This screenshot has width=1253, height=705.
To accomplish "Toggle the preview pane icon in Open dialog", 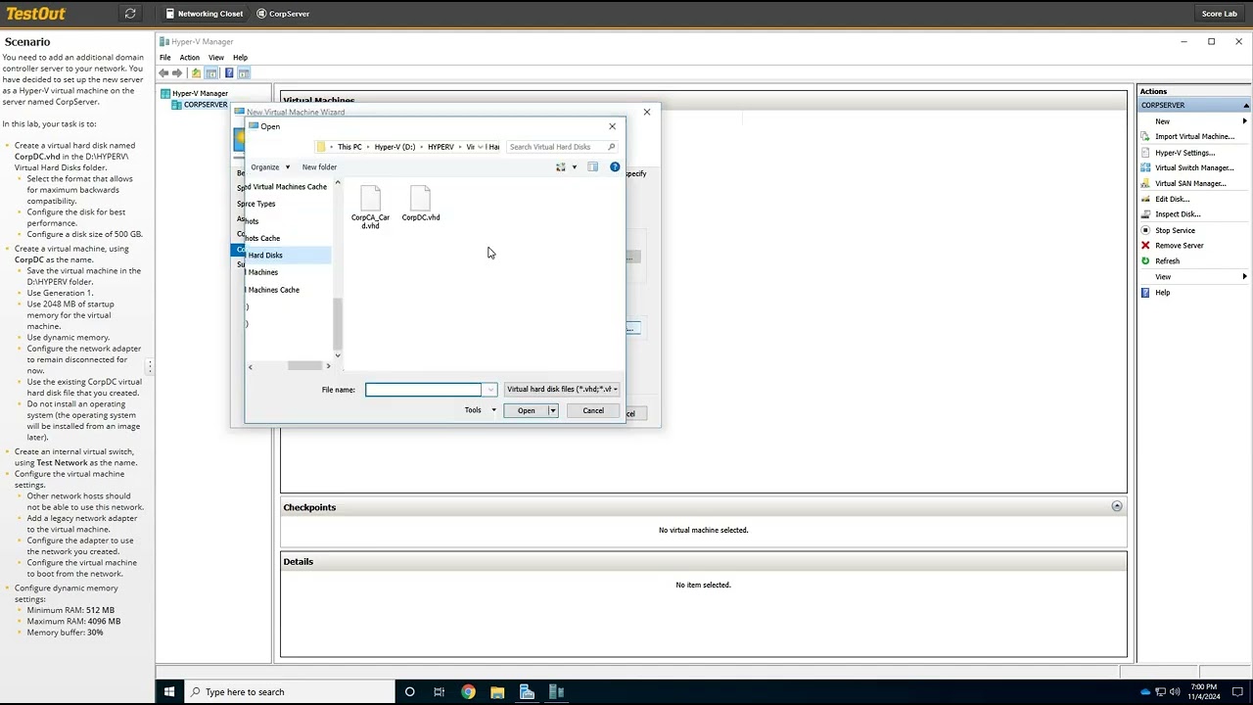I will tap(592, 167).
